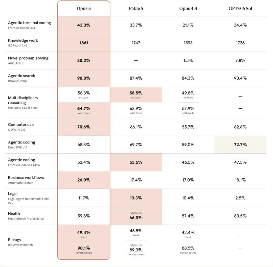Select the 64.7% with tools score
Viewport: 273px width, 267px height.
tap(84, 110)
